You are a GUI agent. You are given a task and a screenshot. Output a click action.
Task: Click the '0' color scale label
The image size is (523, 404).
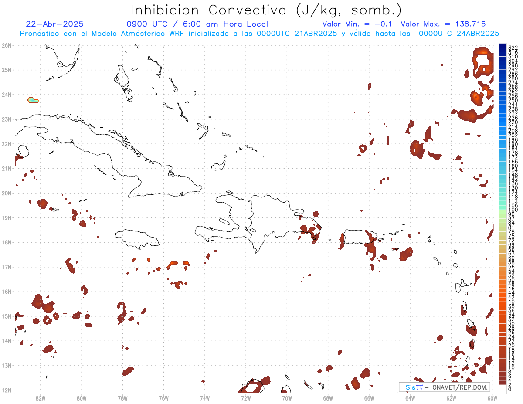510,389
